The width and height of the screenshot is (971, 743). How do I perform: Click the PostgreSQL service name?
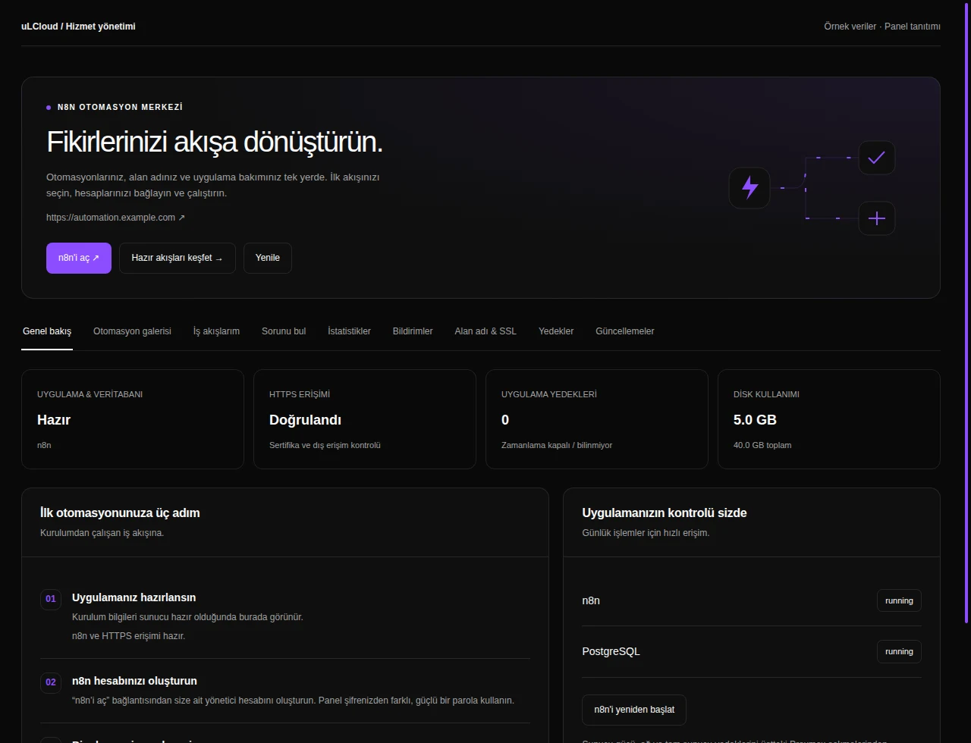click(x=611, y=651)
